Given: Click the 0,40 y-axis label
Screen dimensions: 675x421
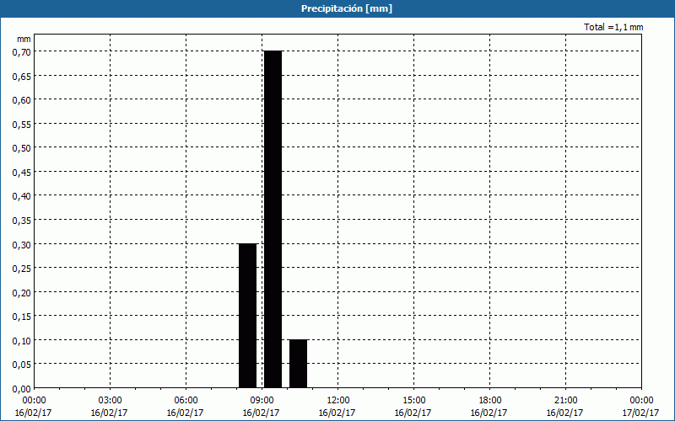Looking at the screenshot, I should (22, 196).
